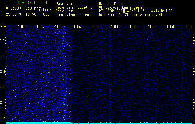
Task: Click the 0.8 kHz frequency label
Action: pos(2,87)
